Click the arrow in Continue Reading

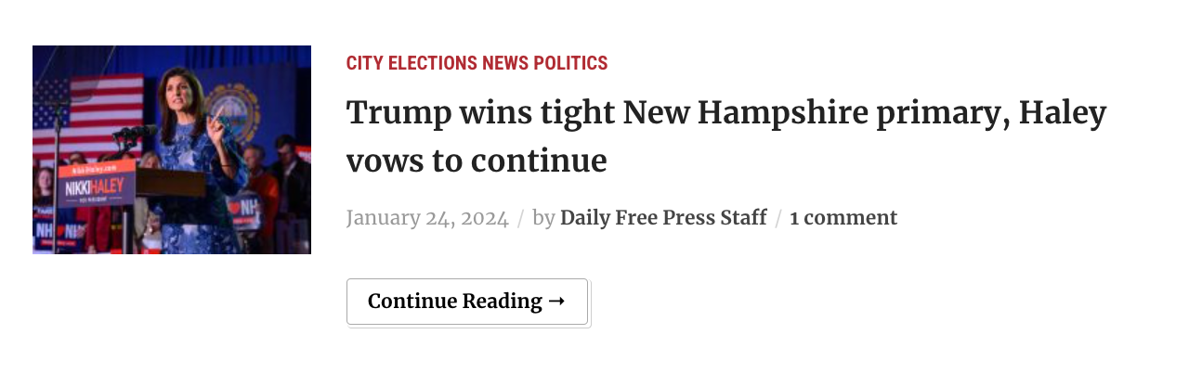pyautogui.click(x=556, y=302)
